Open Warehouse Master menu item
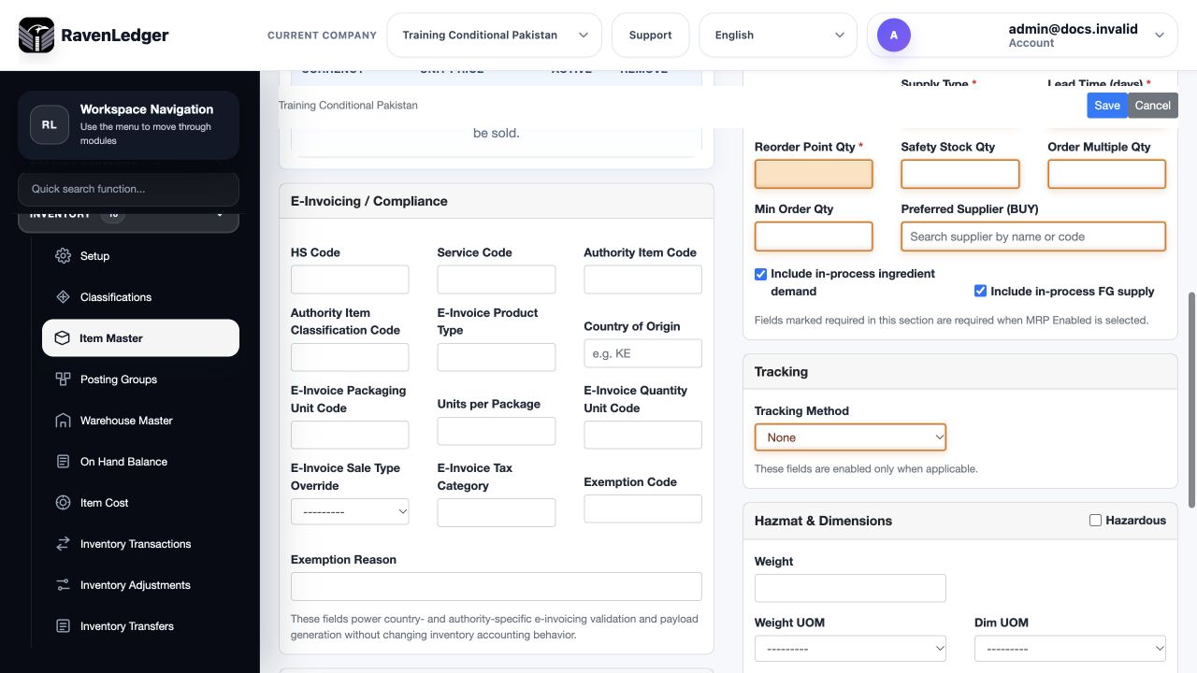 tap(140, 421)
